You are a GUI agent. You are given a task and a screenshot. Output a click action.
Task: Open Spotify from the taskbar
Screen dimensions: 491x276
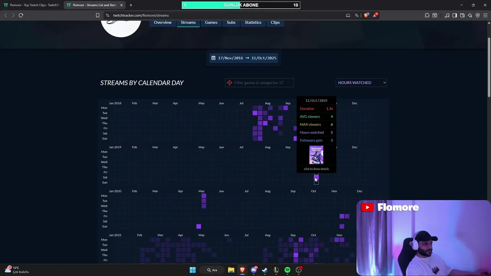287,270
